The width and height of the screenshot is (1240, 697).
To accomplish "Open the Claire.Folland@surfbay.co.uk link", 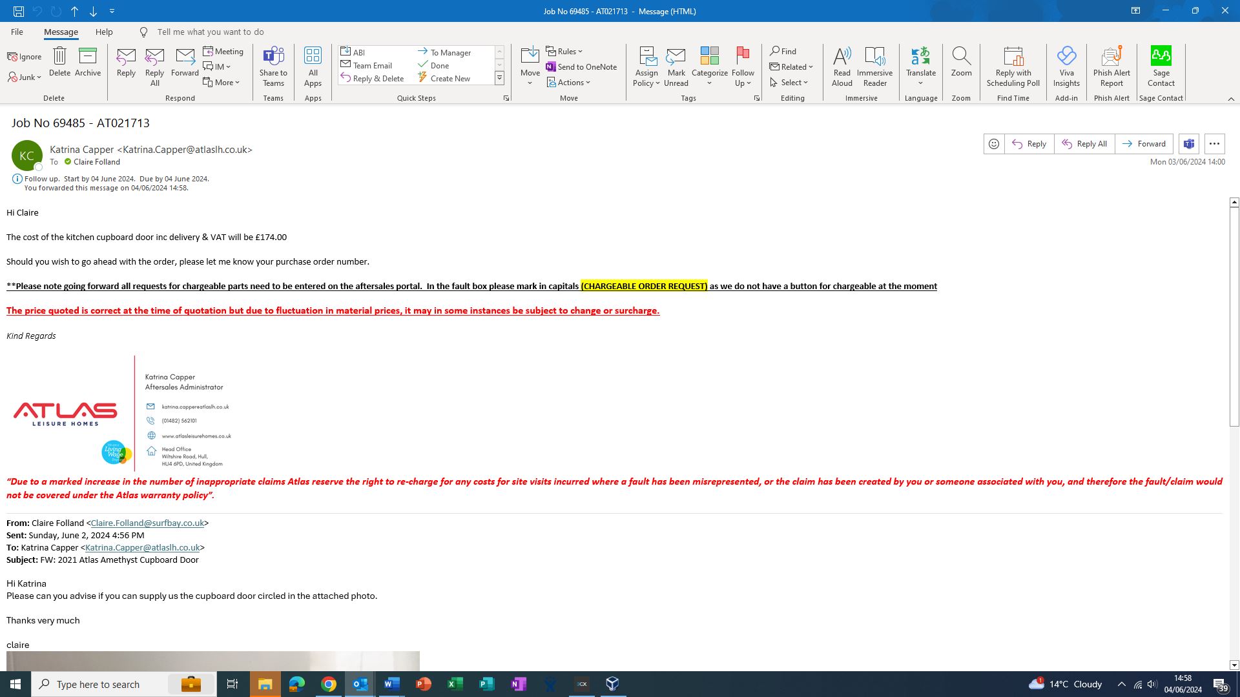I will pyautogui.click(x=147, y=523).
